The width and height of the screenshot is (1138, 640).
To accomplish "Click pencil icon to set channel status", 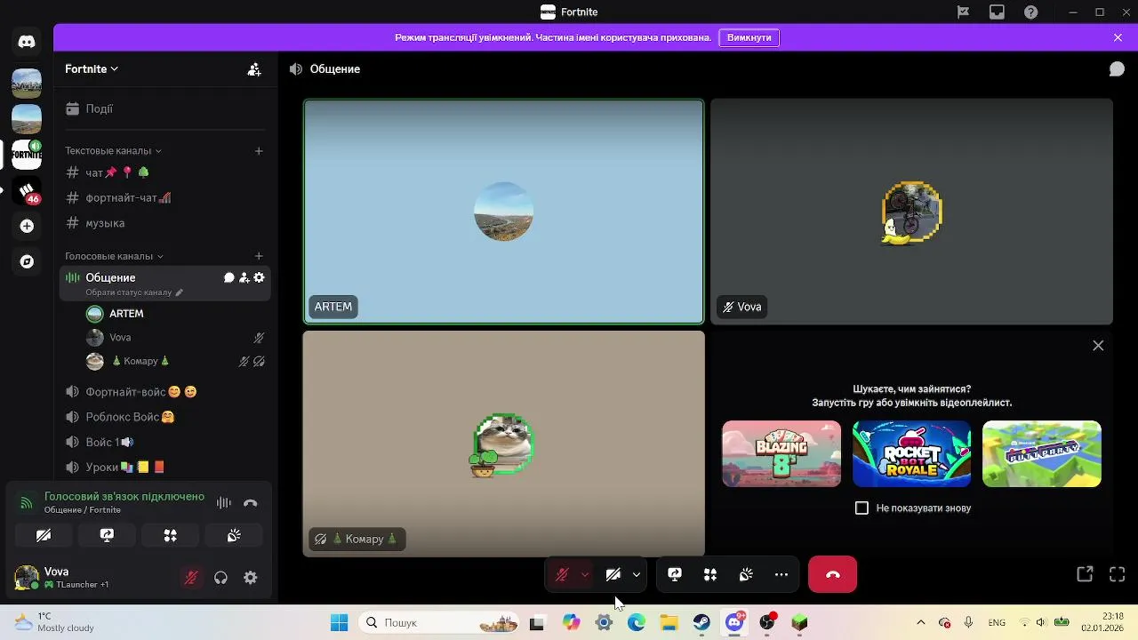I will (x=180, y=292).
